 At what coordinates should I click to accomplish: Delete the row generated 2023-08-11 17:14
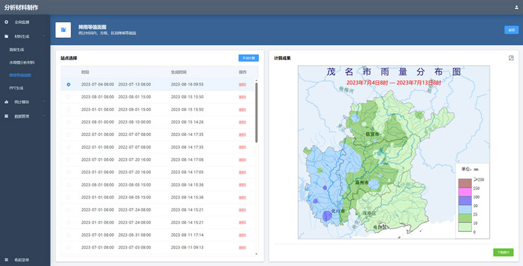click(243, 235)
